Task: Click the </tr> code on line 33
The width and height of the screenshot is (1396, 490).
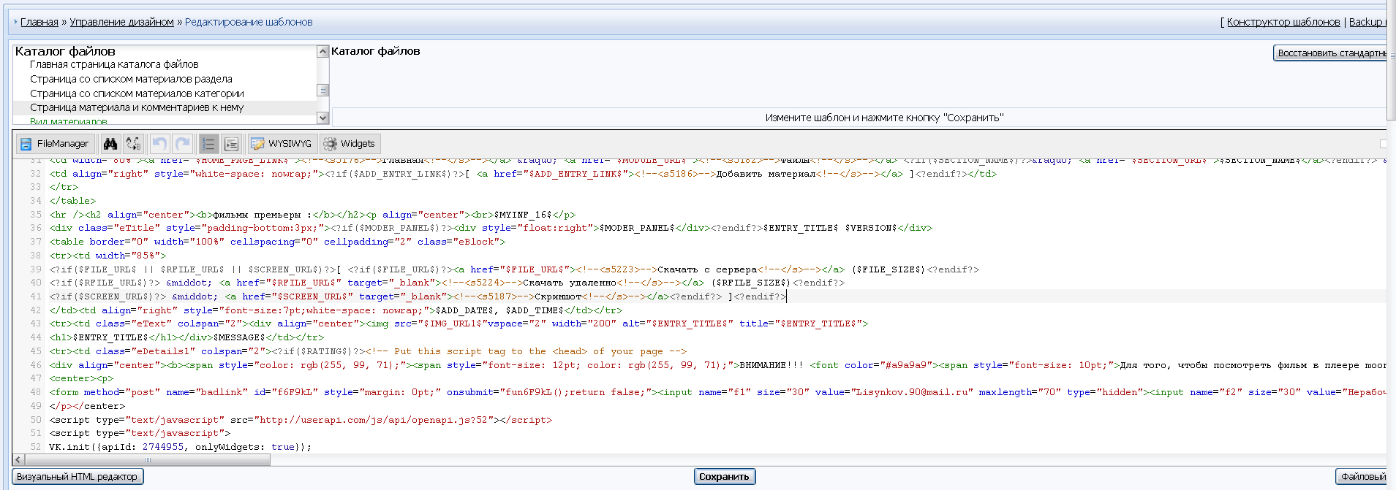Action: pyautogui.click(x=64, y=187)
